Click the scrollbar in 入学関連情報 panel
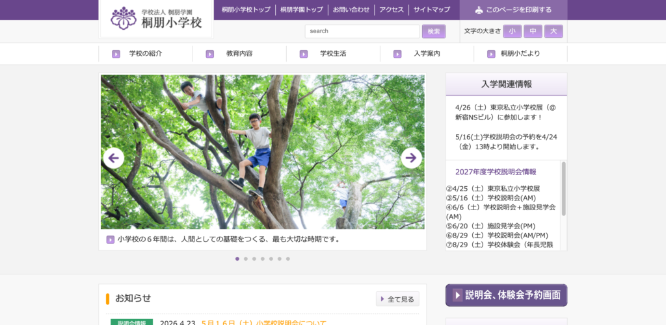 [x=563, y=188]
